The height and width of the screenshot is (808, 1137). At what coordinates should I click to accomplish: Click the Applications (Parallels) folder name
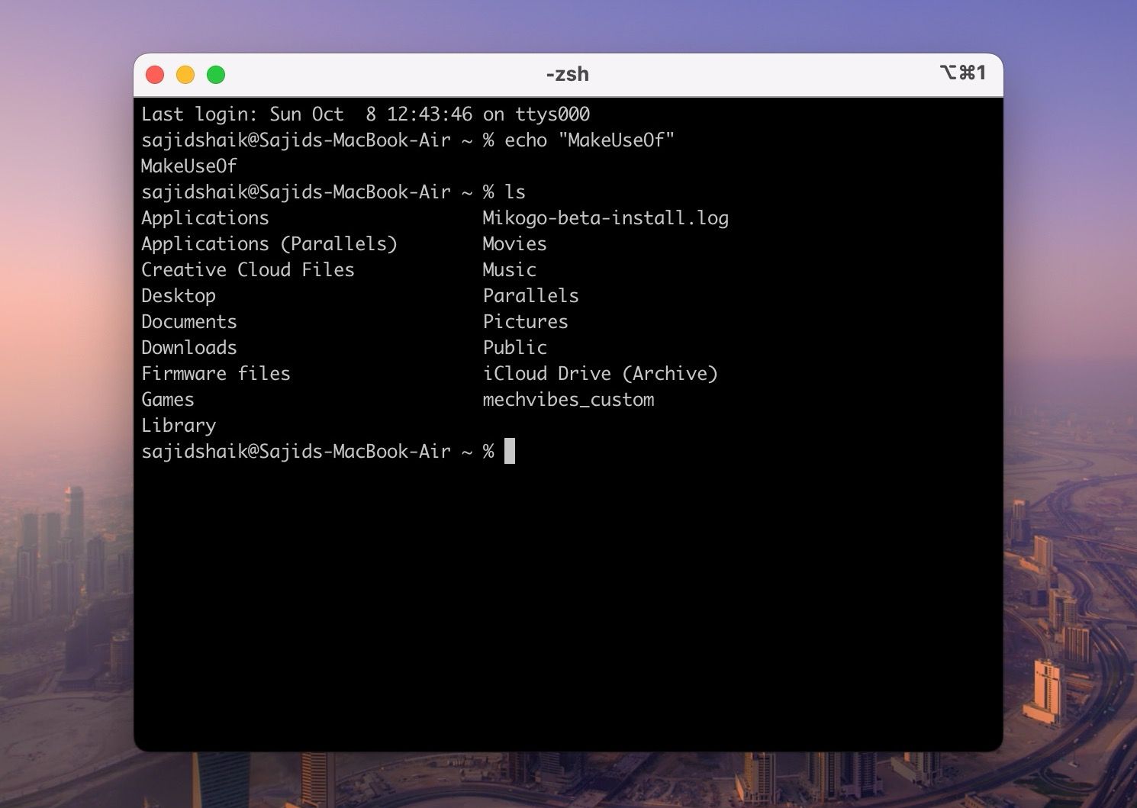point(269,243)
